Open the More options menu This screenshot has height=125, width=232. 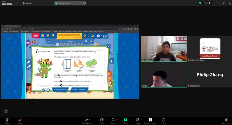[163, 121]
